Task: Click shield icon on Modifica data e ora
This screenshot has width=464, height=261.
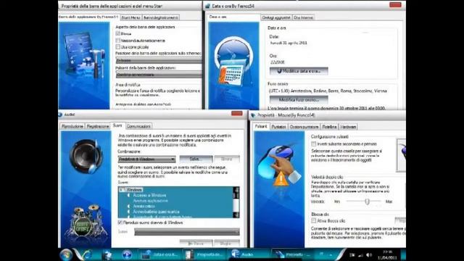Action: pos(279,71)
